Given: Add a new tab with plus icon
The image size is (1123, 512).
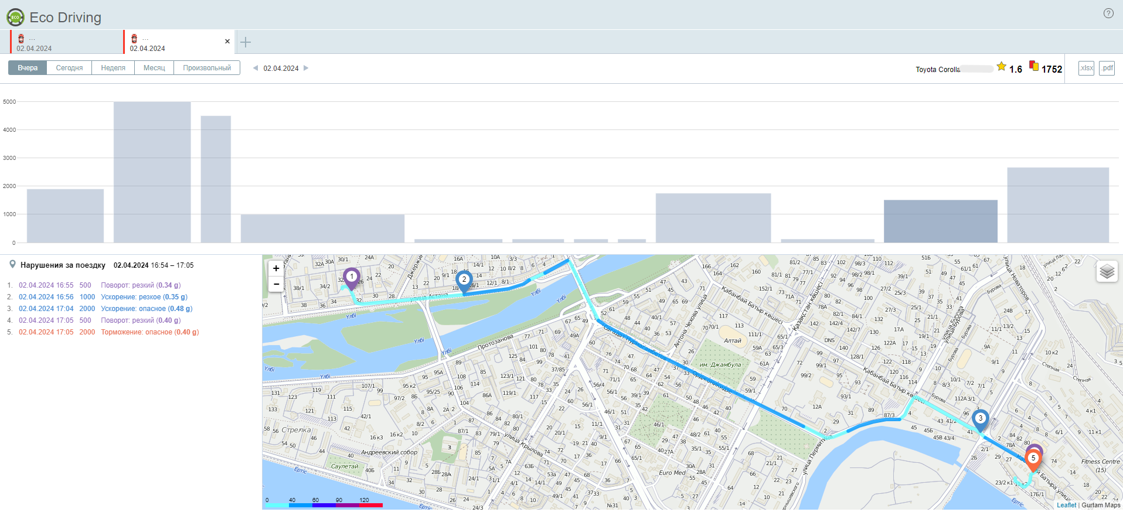Looking at the screenshot, I should tap(246, 42).
